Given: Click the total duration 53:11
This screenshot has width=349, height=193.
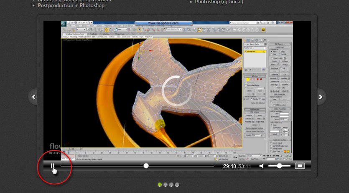Looking at the screenshot, I should click(245, 166).
